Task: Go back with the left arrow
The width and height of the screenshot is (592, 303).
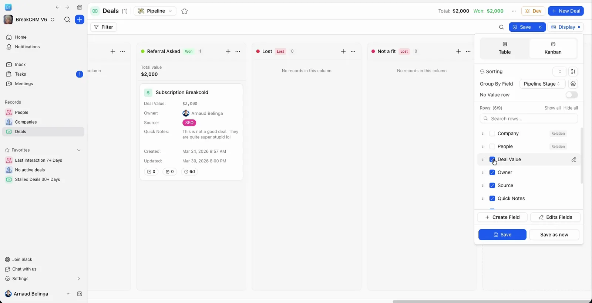Action: click(x=57, y=7)
